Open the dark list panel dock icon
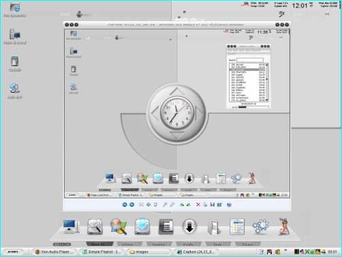Screen dimensions: 342x257 (166, 226)
